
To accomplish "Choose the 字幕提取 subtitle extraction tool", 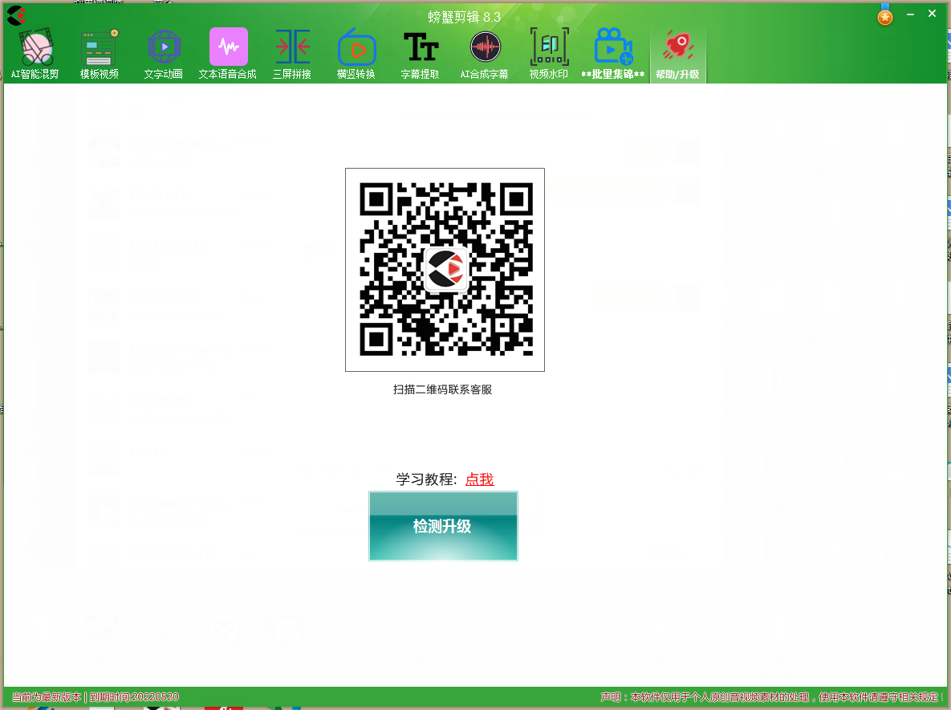I will coord(421,54).
